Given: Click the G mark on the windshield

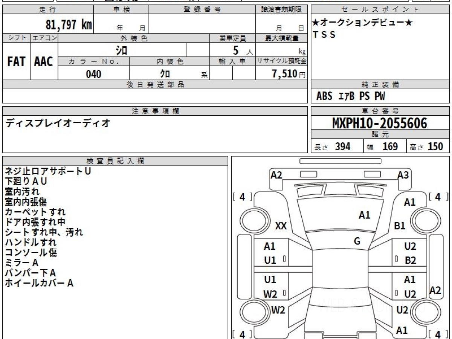Looking at the screenshot, I should tap(357, 241).
